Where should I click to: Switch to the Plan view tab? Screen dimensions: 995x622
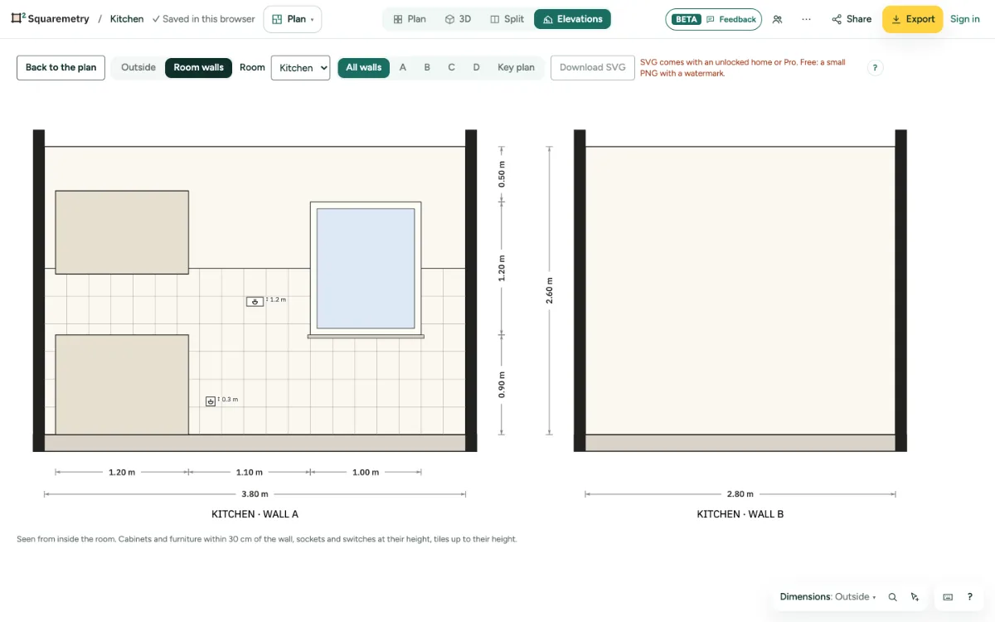tap(410, 19)
